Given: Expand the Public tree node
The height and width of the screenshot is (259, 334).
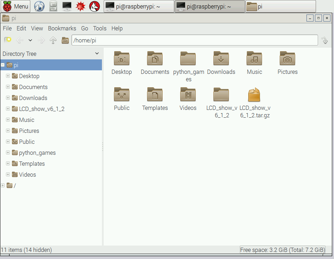Looking at the screenshot, I should tap(8, 141).
